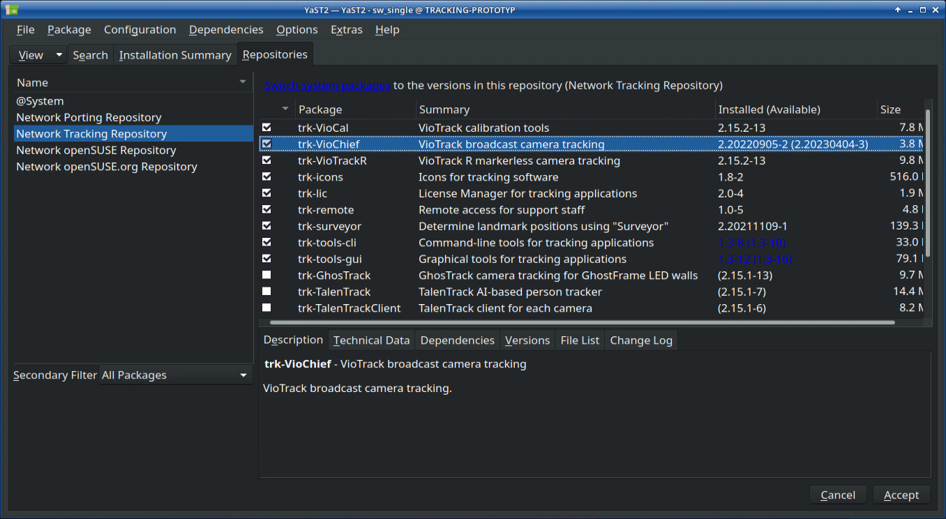Image resolution: width=946 pixels, height=519 pixels.
Task: Toggle the trk-lic package checkbox
Action: (x=266, y=193)
